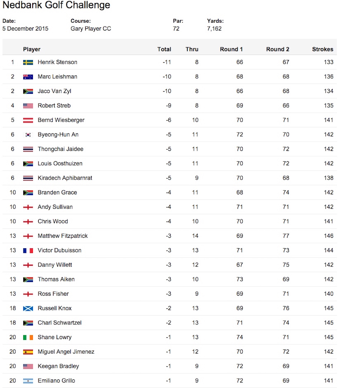Click the Austrian flag by Bernd Wiesberger
This screenshot has height=388, width=348.
28,120
